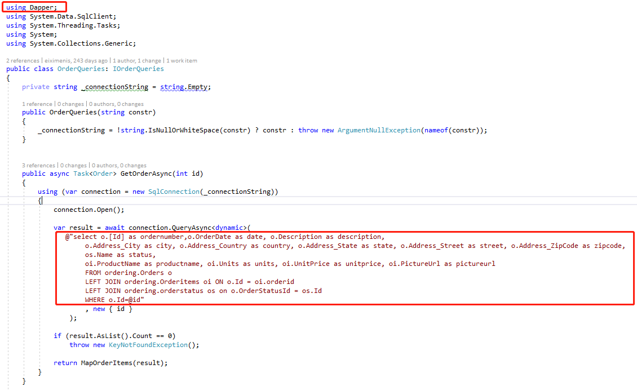This screenshot has width=637, height=391.
Task: Click the IOrderQueries interface name
Action: tap(138, 69)
